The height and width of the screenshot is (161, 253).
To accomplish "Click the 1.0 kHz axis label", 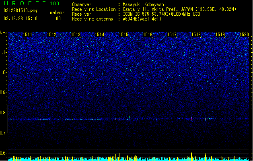I will 3,72.
